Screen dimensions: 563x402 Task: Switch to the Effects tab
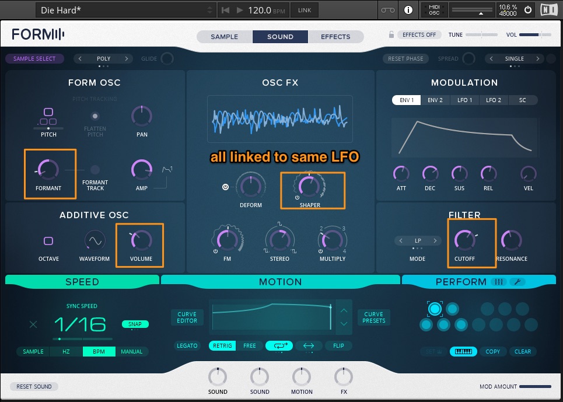click(335, 37)
